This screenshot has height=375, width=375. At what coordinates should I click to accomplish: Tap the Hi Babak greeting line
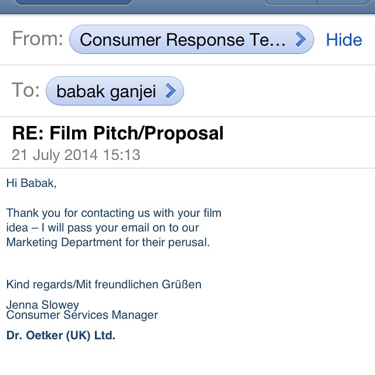click(x=31, y=183)
